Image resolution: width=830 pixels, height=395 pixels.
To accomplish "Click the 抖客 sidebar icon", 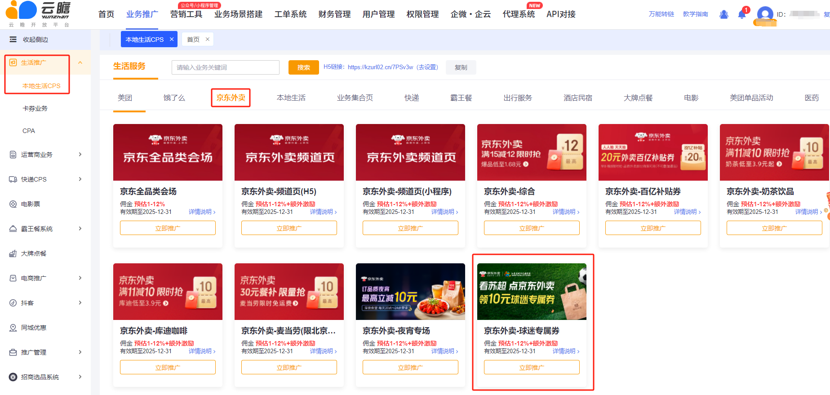I will point(13,303).
